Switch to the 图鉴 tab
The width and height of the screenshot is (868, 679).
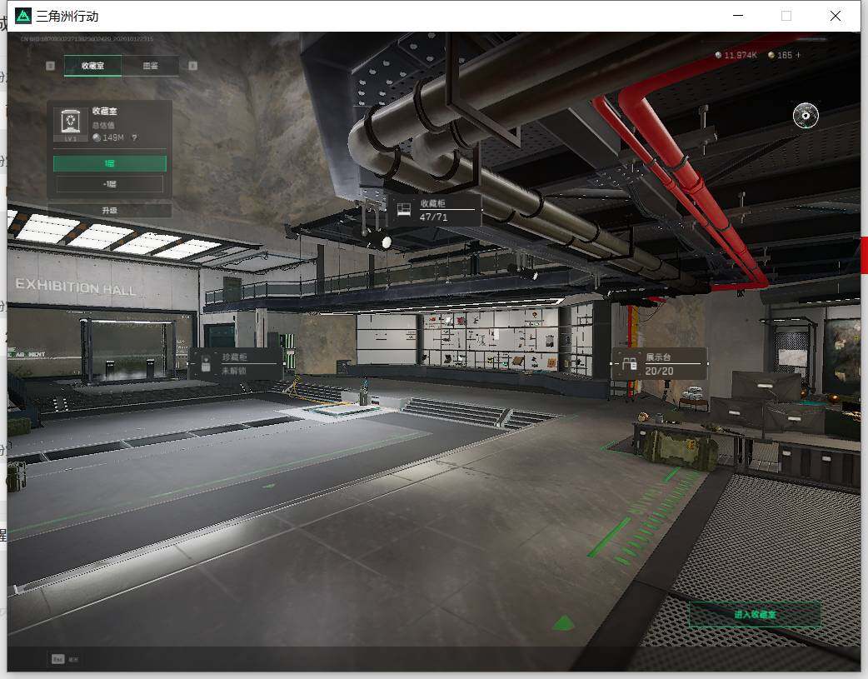point(151,65)
